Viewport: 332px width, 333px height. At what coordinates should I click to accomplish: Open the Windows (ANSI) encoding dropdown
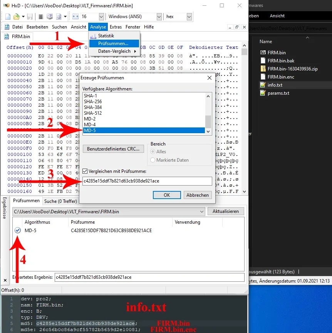(159, 17)
